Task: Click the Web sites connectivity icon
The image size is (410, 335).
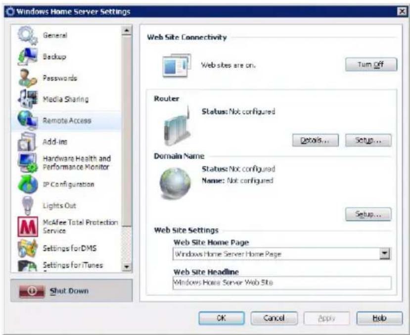Action: click(177, 65)
